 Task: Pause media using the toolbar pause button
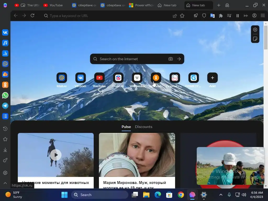coord(238,16)
